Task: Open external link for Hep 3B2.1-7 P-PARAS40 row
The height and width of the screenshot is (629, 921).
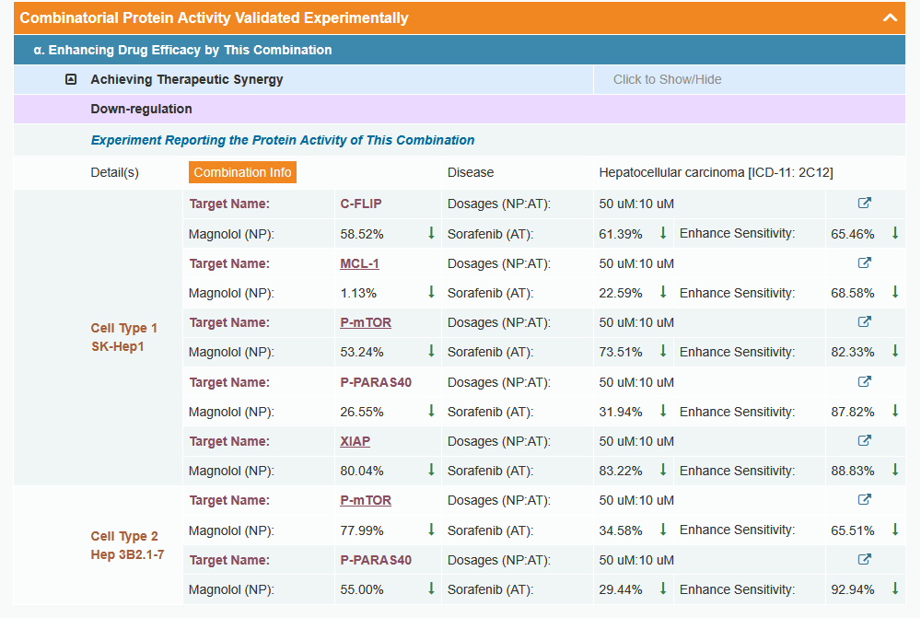Action: point(864,560)
